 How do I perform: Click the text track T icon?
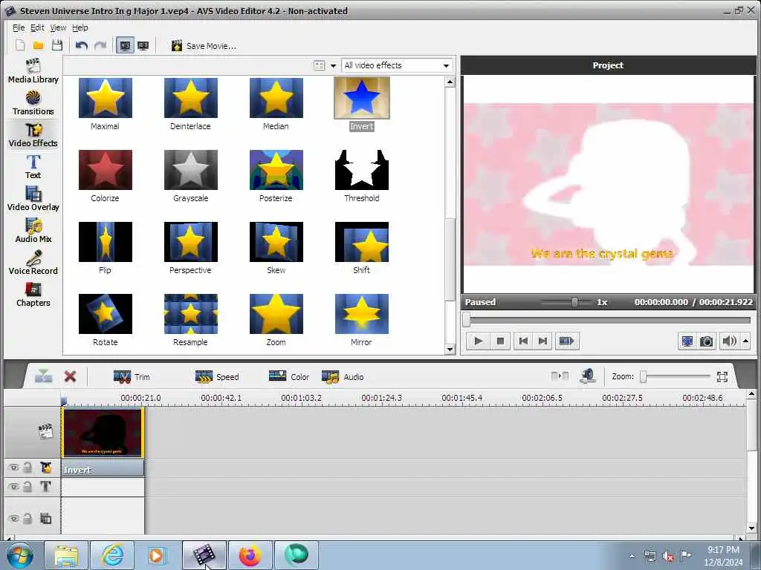(x=45, y=486)
